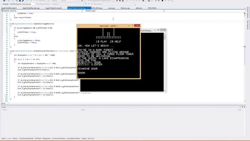Viewport: 250px width, 141px height.
Task: Click the Value column header in Locals
Action: click(83, 110)
